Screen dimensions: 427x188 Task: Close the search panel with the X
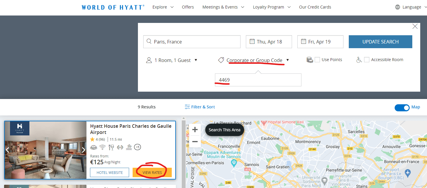[x=415, y=26]
